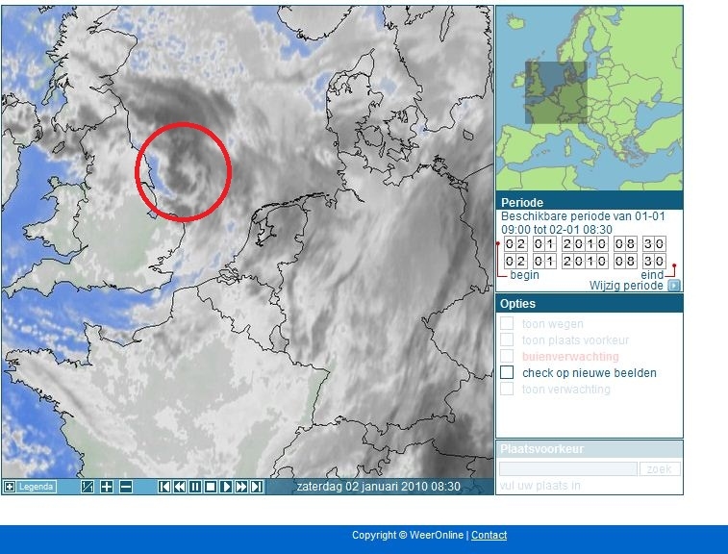Open the Legenda label button
The image size is (728, 554).
[x=36, y=487]
